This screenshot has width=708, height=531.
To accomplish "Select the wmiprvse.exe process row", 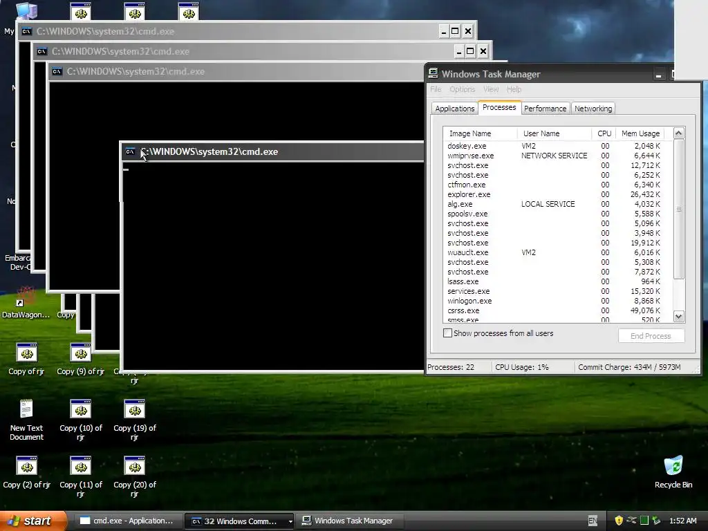I will pyautogui.click(x=554, y=156).
